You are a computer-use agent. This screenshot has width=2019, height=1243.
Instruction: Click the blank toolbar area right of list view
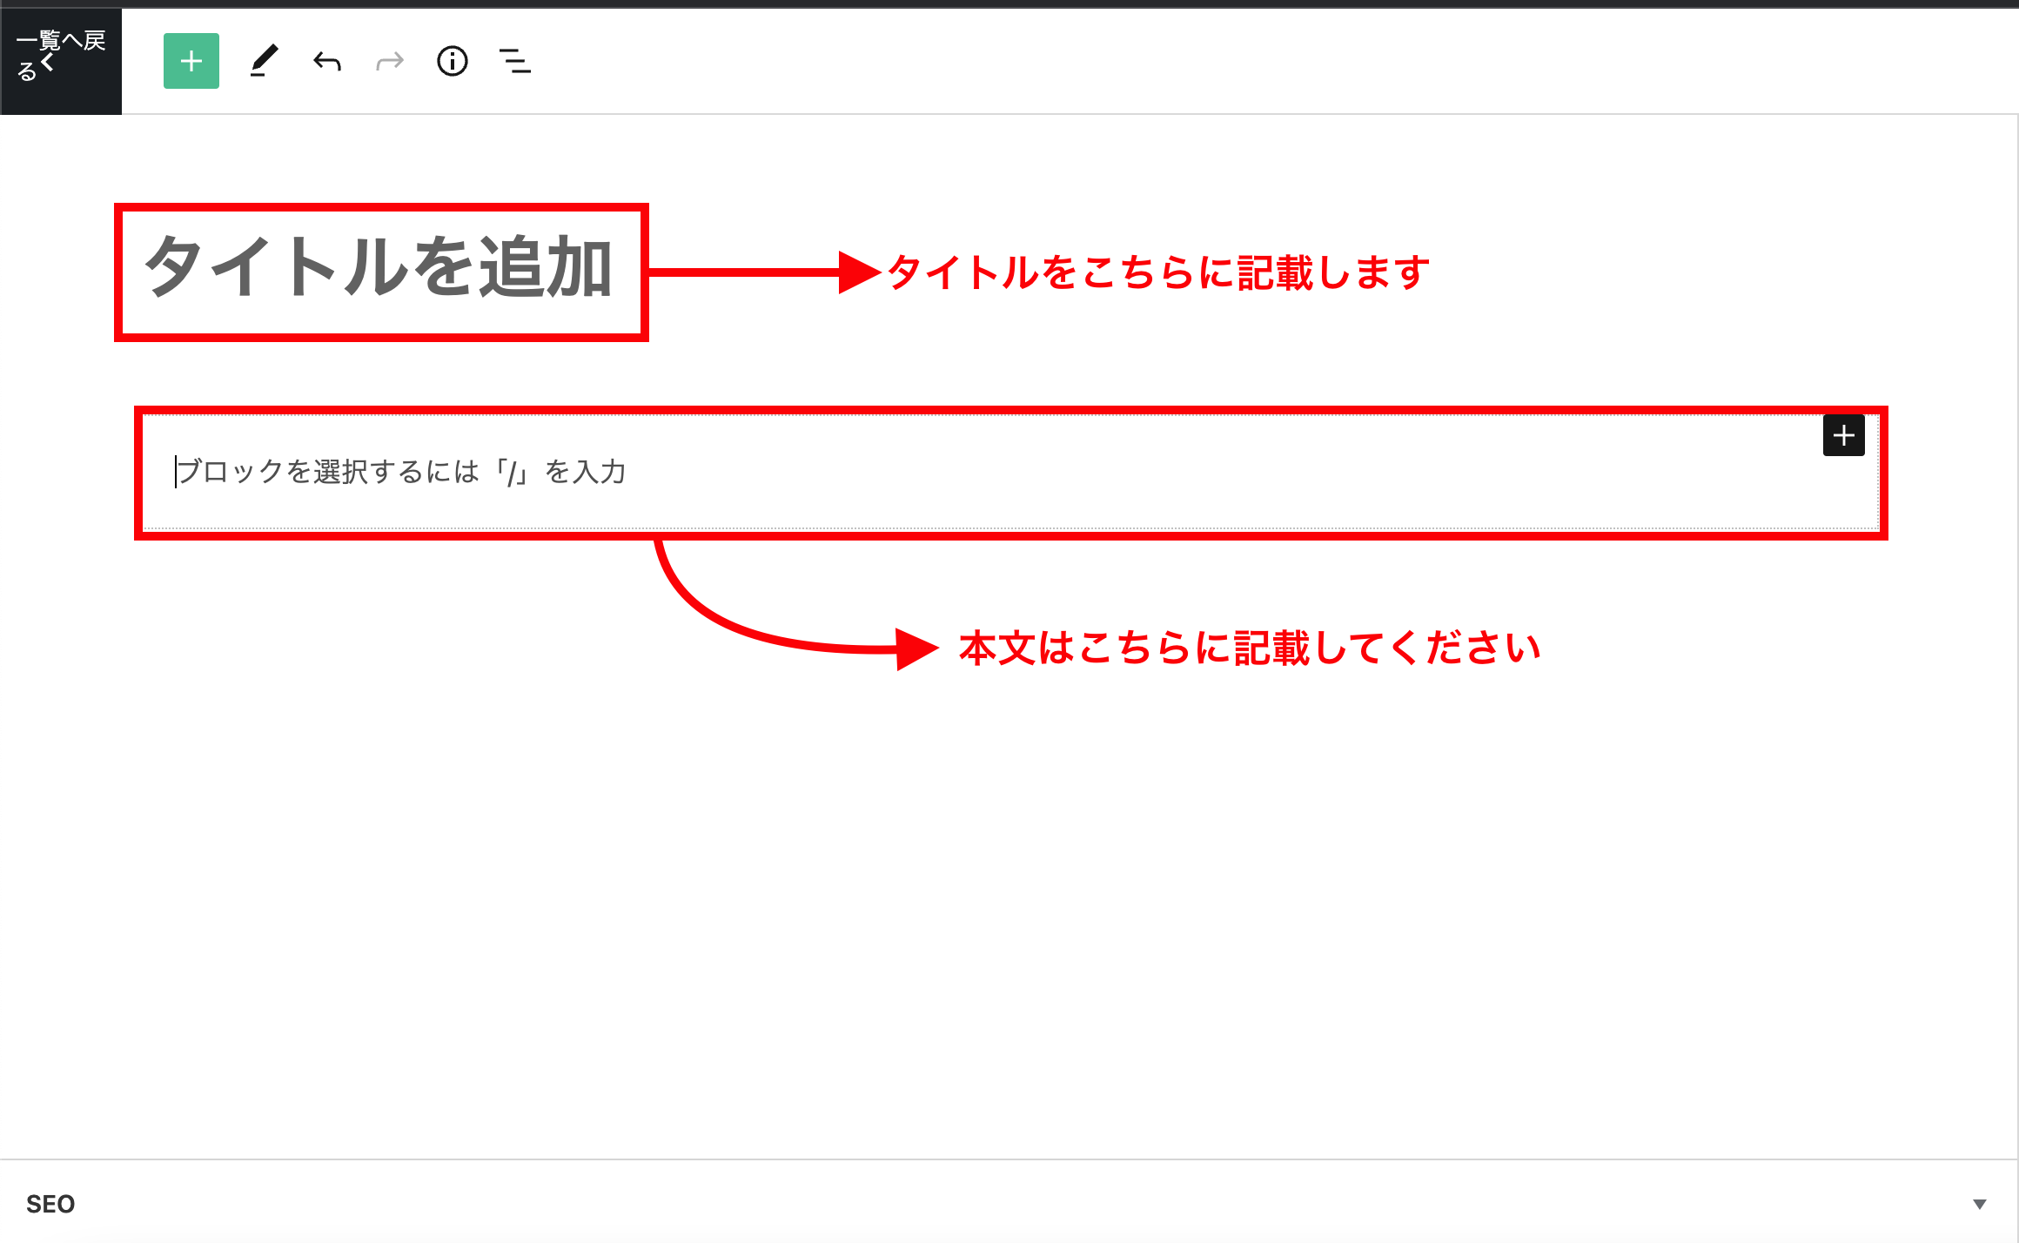tap(1218, 61)
